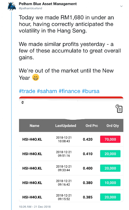Screen dimensions: 129x210
Task: Click the green 10,000 quantity badge
Action: [110, 183]
